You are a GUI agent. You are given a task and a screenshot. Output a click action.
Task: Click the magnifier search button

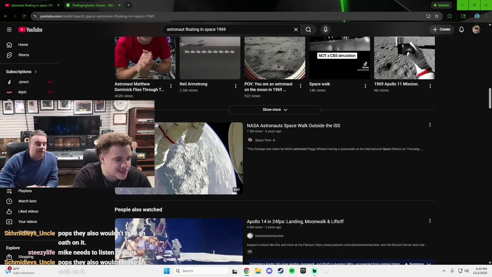click(x=308, y=30)
